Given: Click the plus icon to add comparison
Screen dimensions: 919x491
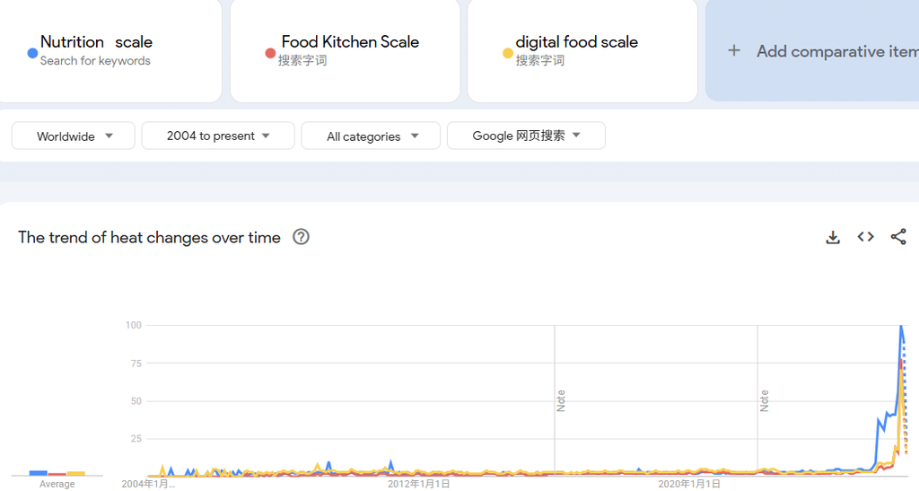Looking at the screenshot, I should [734, 51].
